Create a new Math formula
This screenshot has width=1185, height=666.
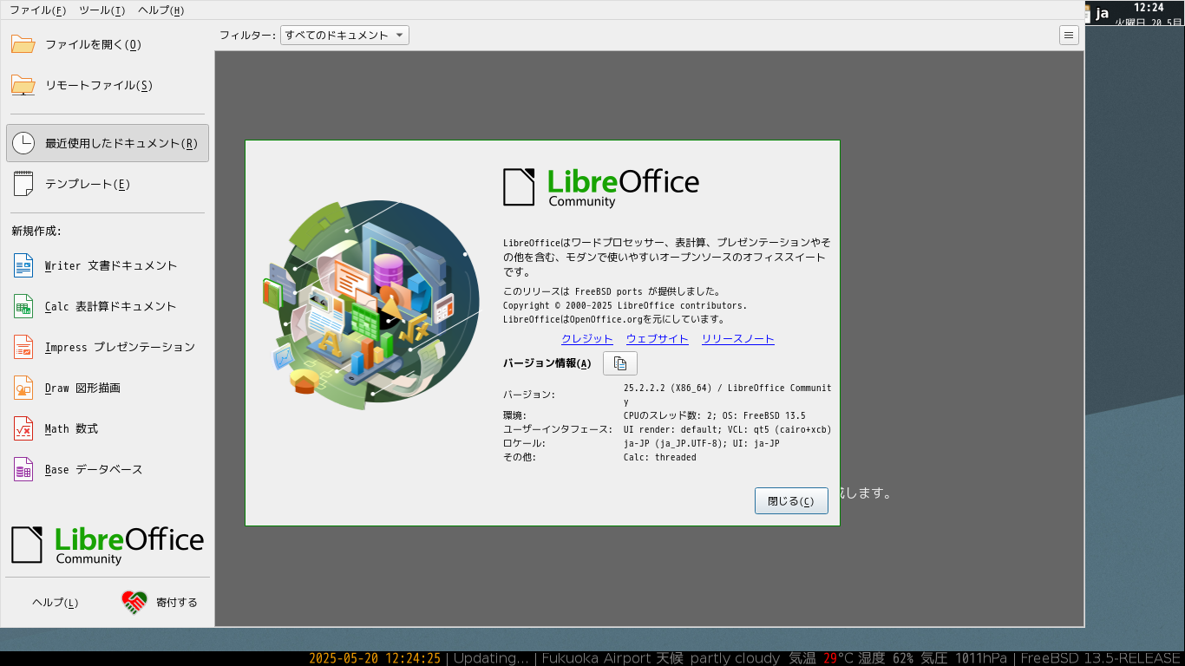[108, 428]
